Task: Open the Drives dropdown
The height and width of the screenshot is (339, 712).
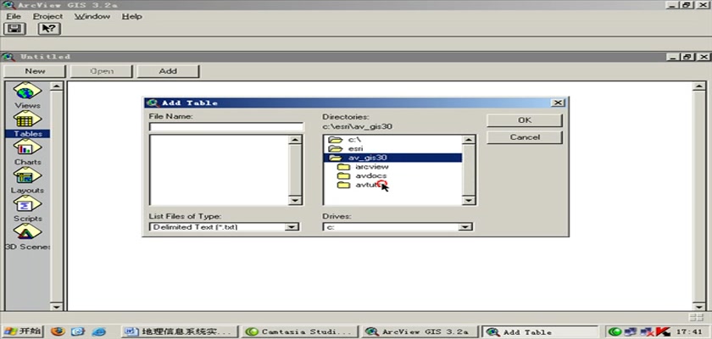Action: (x=465, y=227)
